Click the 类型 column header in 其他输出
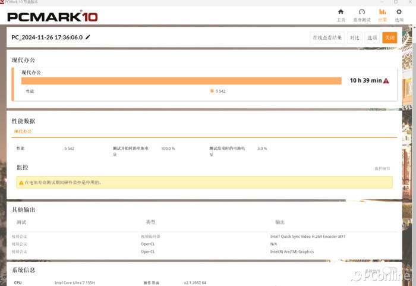Image resolution: width=416 pixels, height=286 pixels. pos(151,222)
